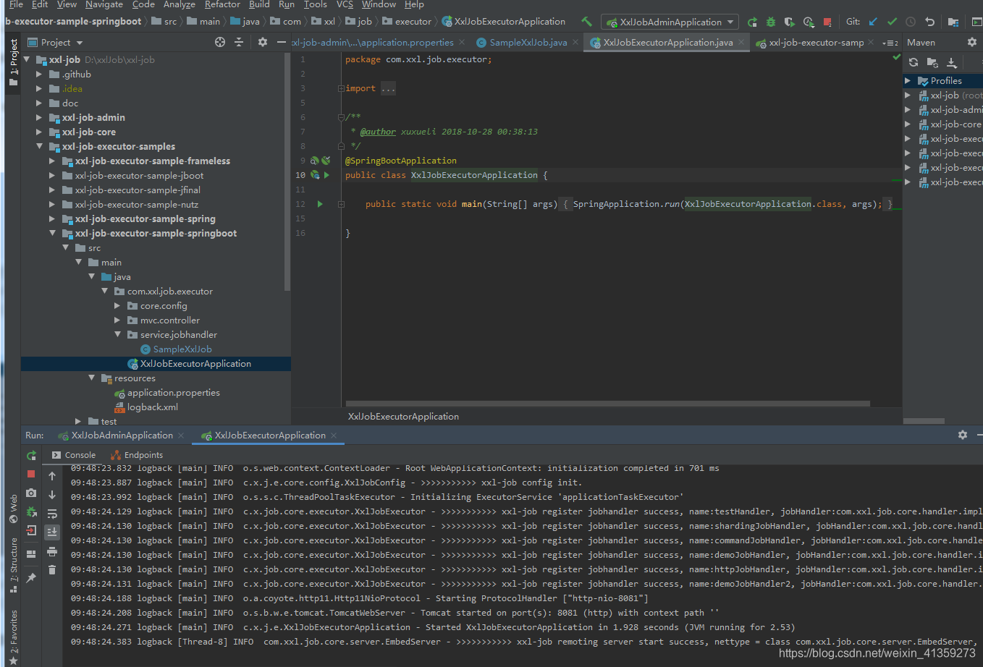Jump up the stack trace with the up arrow
This screenshot has height=667, width=983.
[x=52, y=476]
